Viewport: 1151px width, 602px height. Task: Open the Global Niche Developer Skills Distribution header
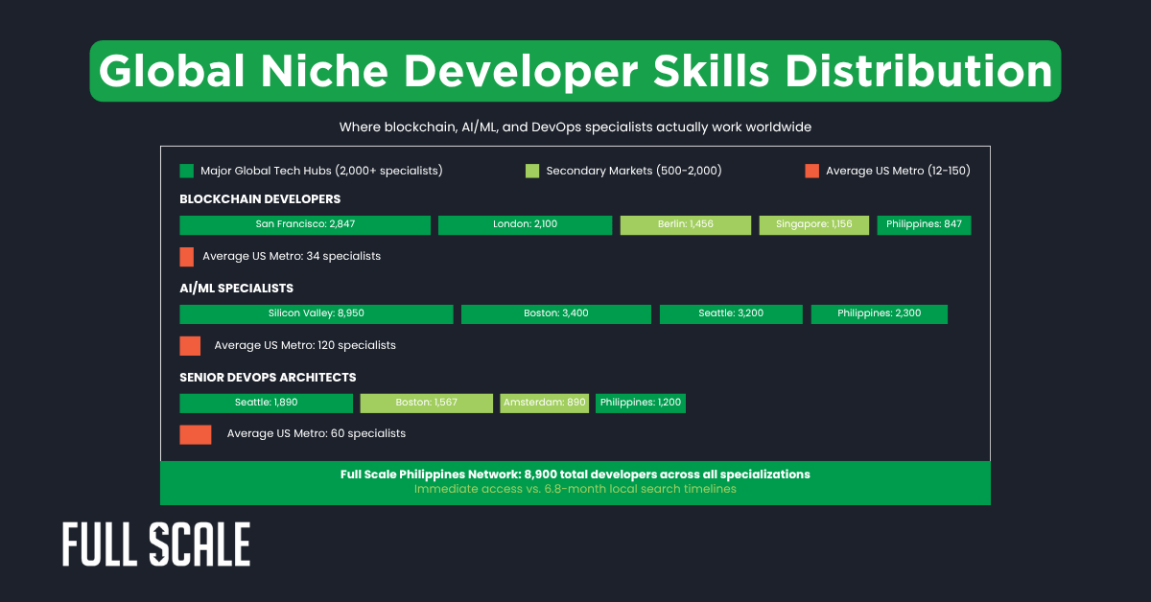tap(575, 71)
